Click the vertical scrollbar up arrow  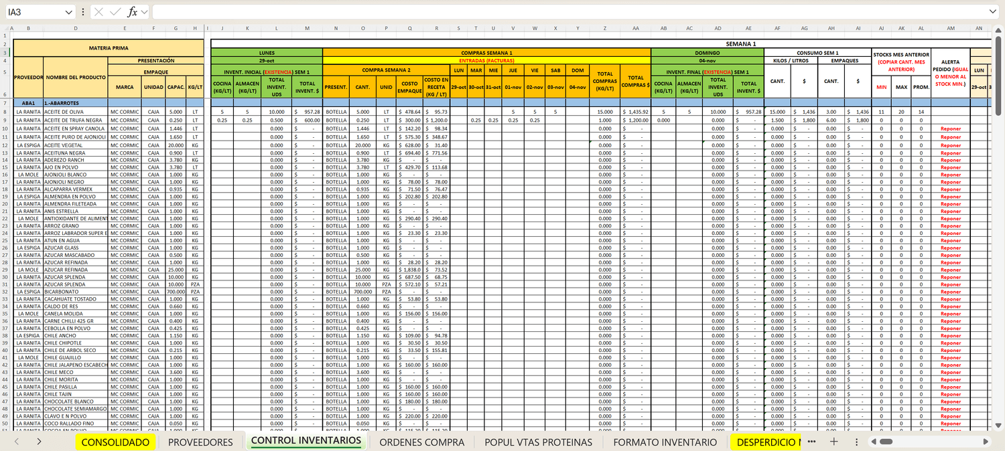coord(999,29)
